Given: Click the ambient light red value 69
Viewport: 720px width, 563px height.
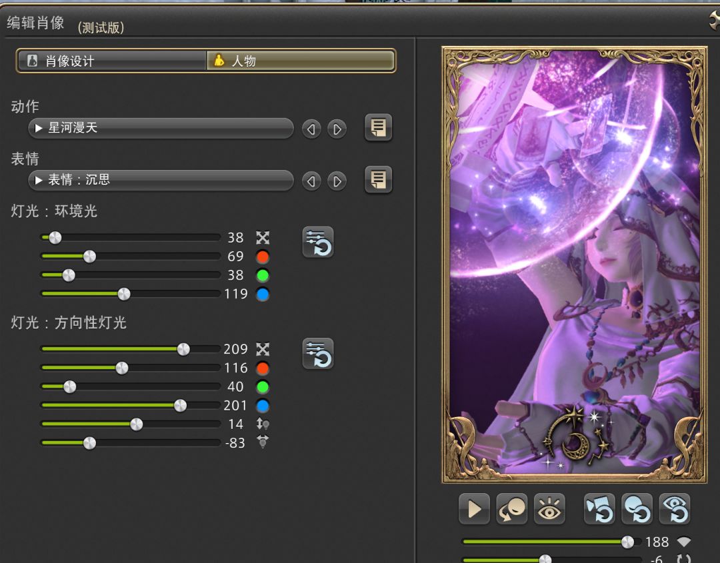Looking at the screenshot, I should point(235,257).
